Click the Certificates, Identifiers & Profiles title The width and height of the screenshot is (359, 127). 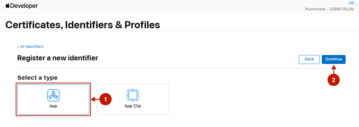click(x=83, y=25)
